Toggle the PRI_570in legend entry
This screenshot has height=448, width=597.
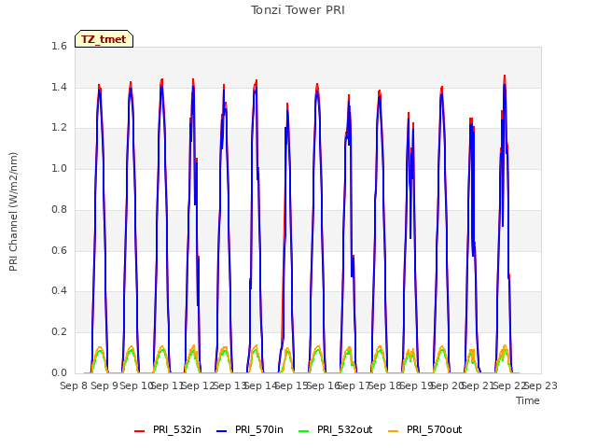pos(250,429)
